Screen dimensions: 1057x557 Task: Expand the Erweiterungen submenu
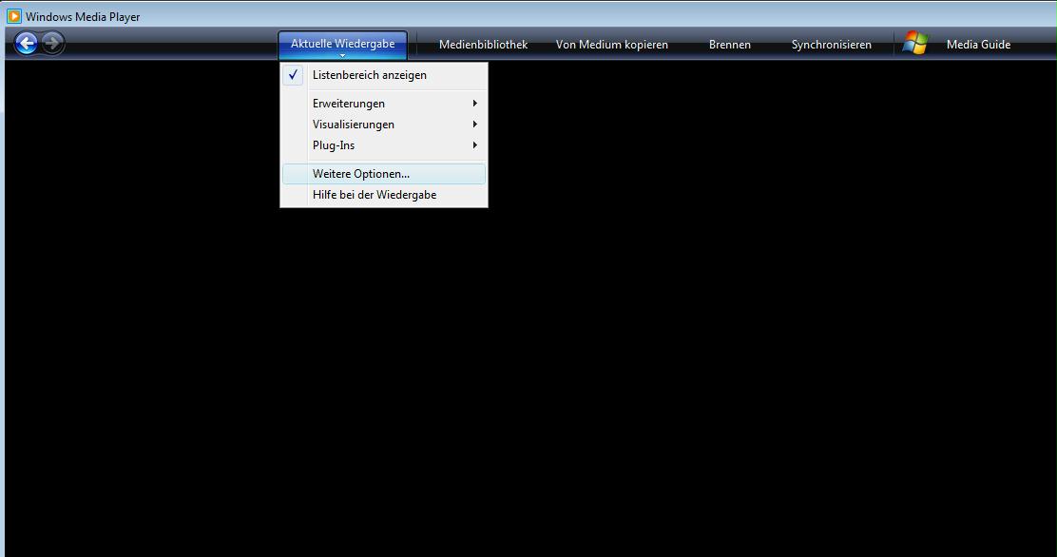(384, 104)
